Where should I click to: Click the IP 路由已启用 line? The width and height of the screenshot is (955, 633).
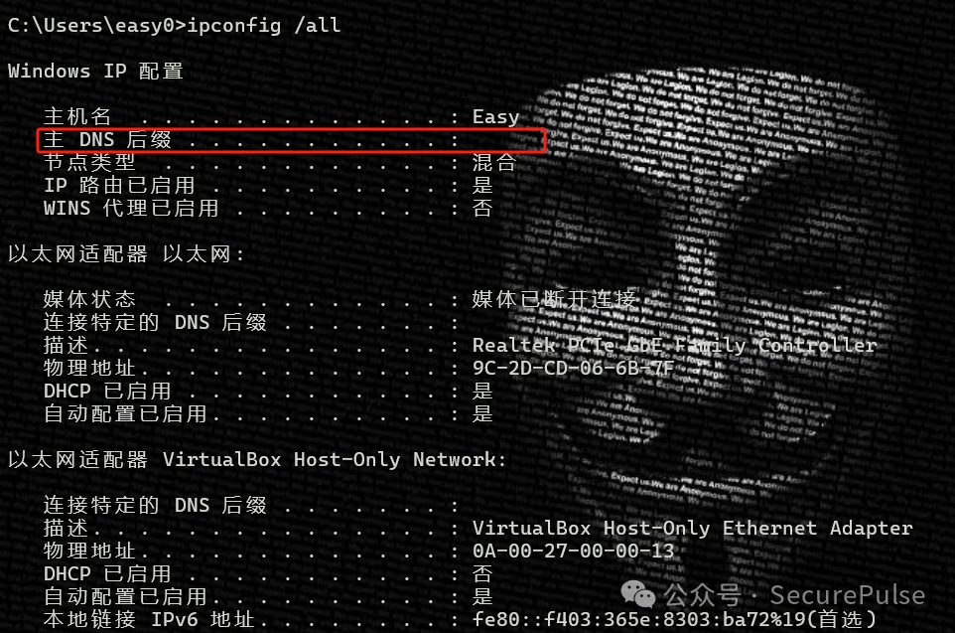click(268, 185)
